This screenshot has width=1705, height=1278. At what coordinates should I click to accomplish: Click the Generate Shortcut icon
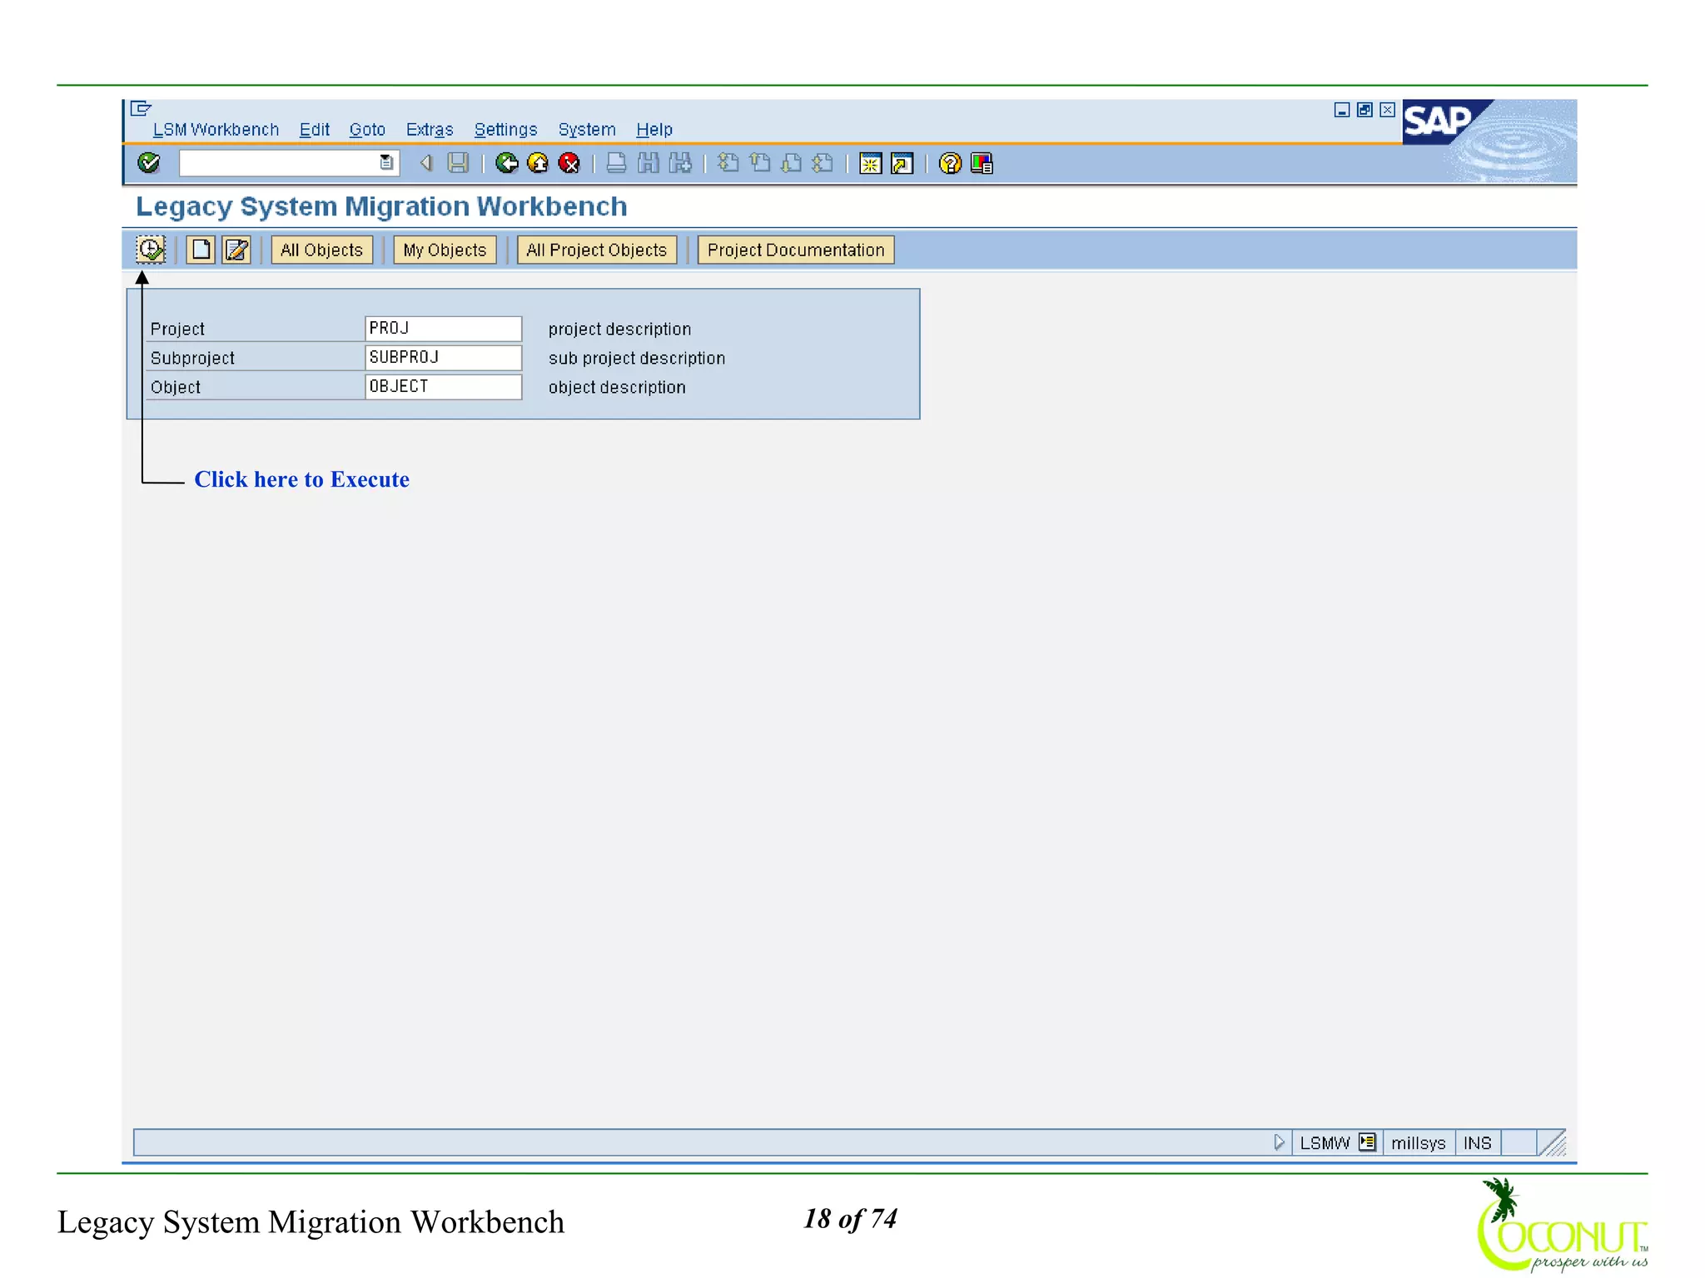click(x=902, y=163)
